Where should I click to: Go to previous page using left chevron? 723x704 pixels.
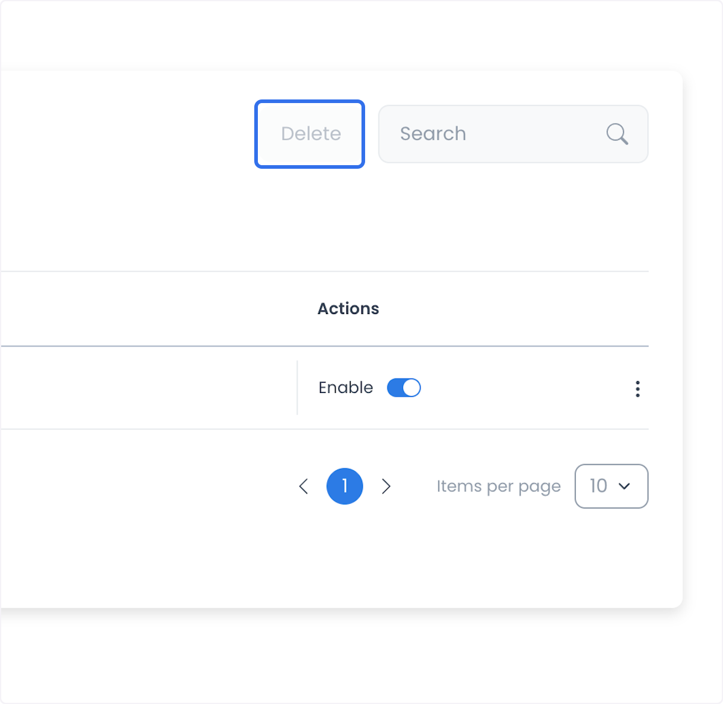click(x=304, y=486)
